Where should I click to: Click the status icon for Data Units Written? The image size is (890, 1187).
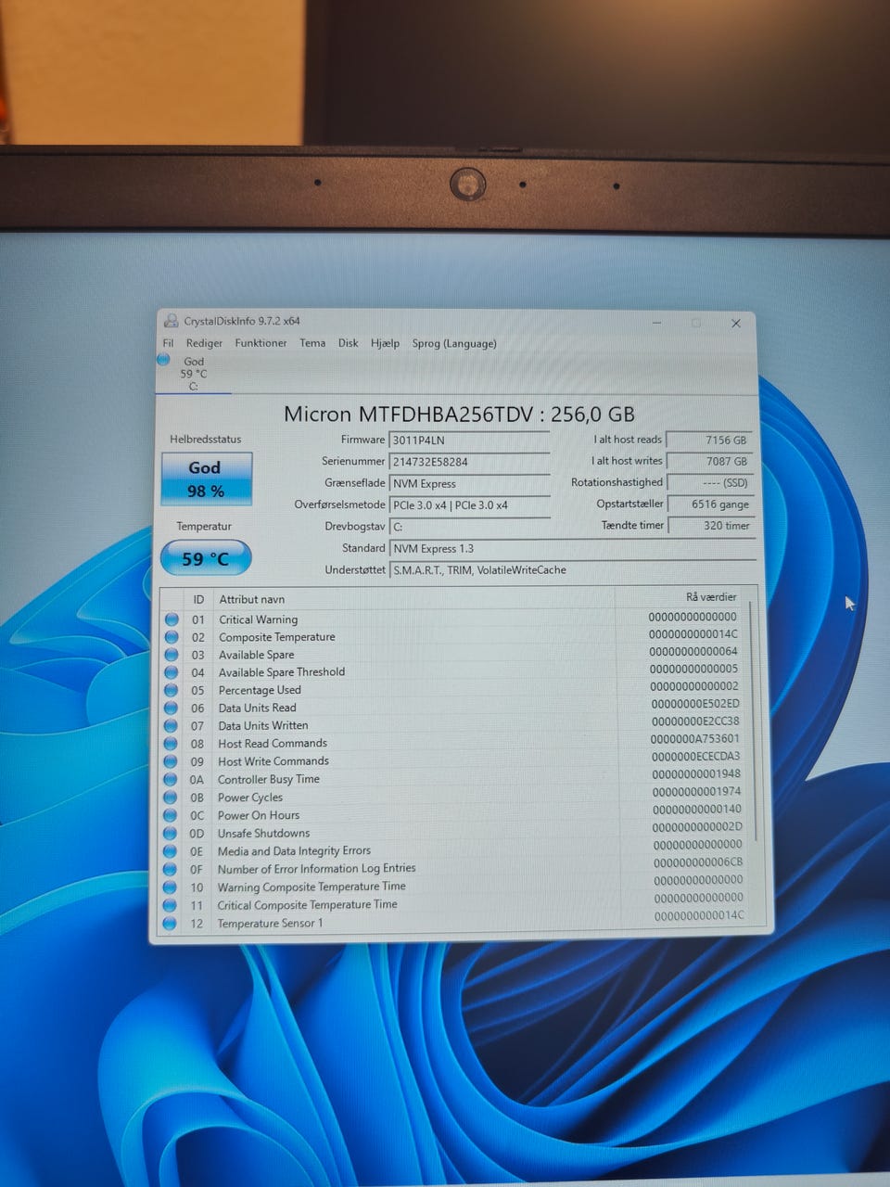(171, 725)
